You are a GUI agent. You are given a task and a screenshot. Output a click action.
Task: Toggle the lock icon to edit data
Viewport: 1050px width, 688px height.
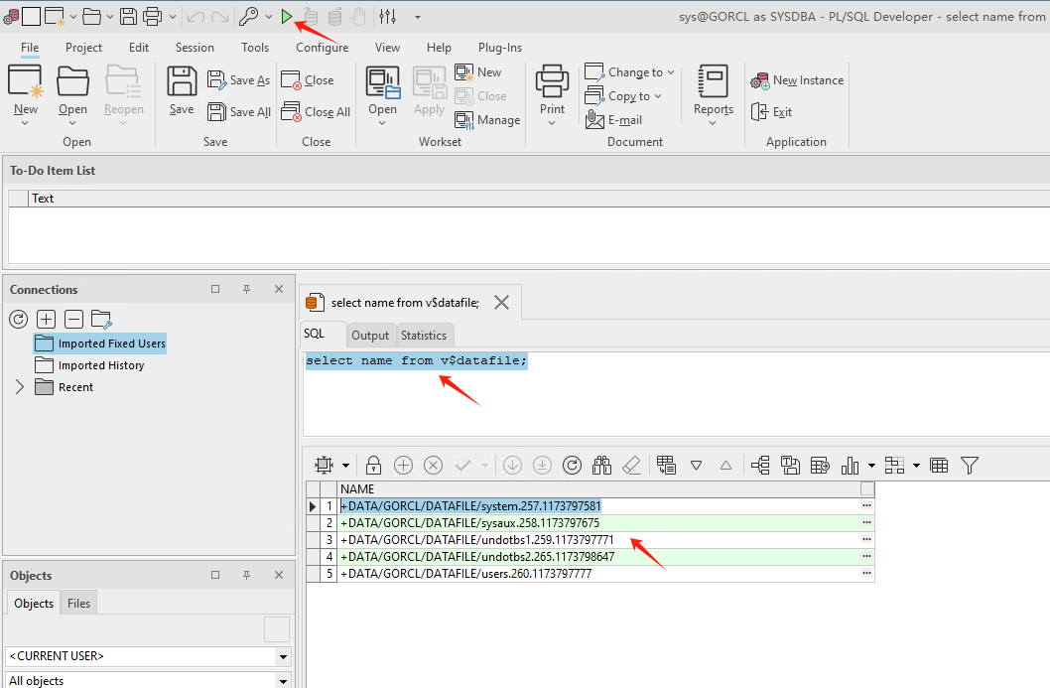[374, 465]
